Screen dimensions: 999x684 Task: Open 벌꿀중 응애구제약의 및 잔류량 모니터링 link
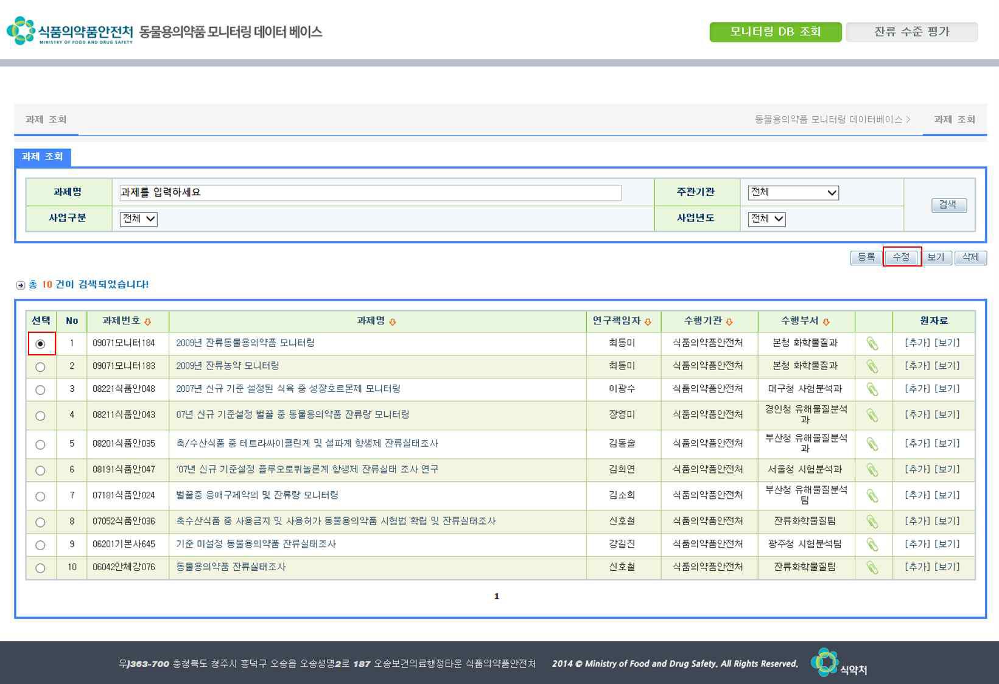point(257,495)
